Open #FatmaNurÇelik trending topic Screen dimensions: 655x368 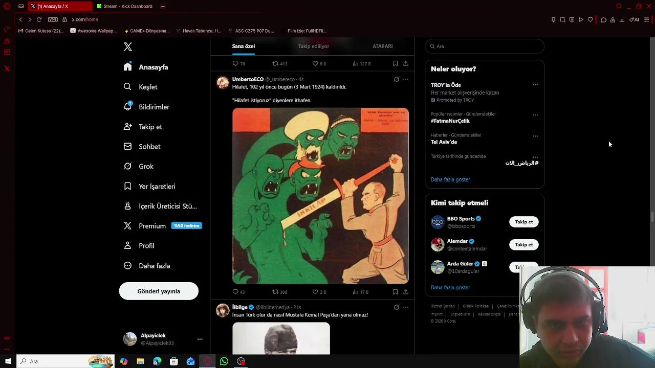450,121
